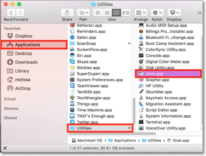
Task: Select Applications in the sidebar
Action: click(x=34, y=45)
